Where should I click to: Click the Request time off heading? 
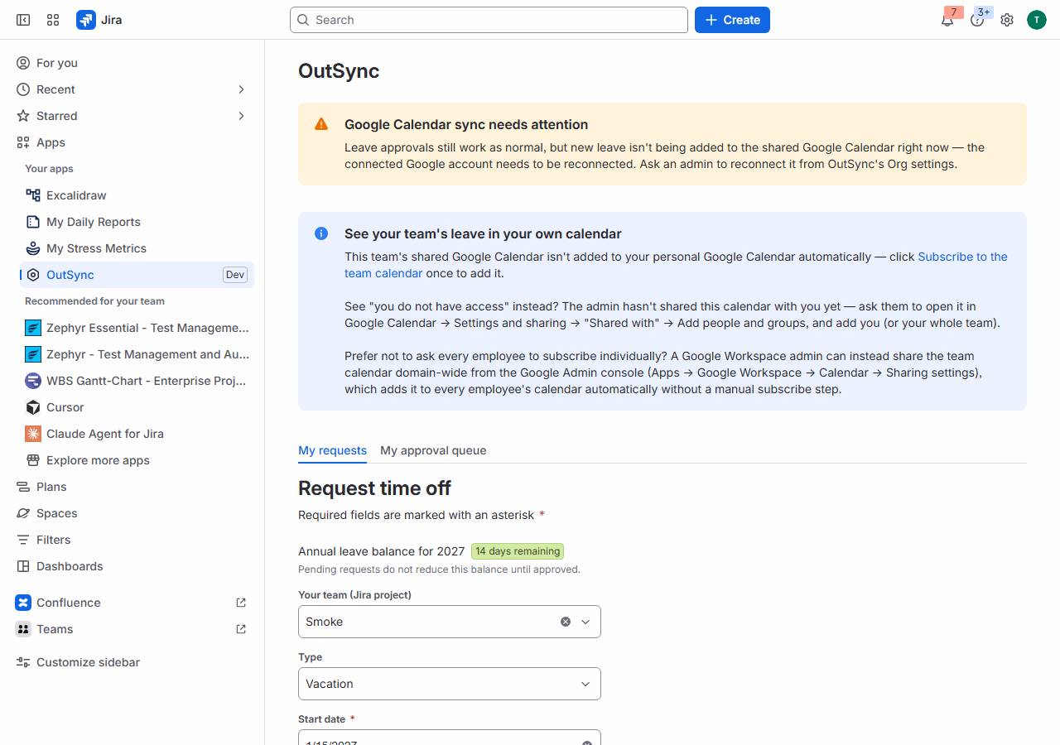pyautogui.click(x=374, y=488)
